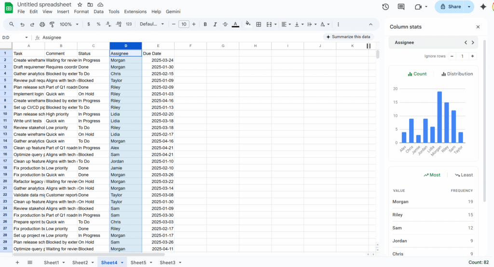Image resolution: width=494 pixels, height=267 pixels.
Task: Toggle bold formatting
Action: click(x=205, y=24)
